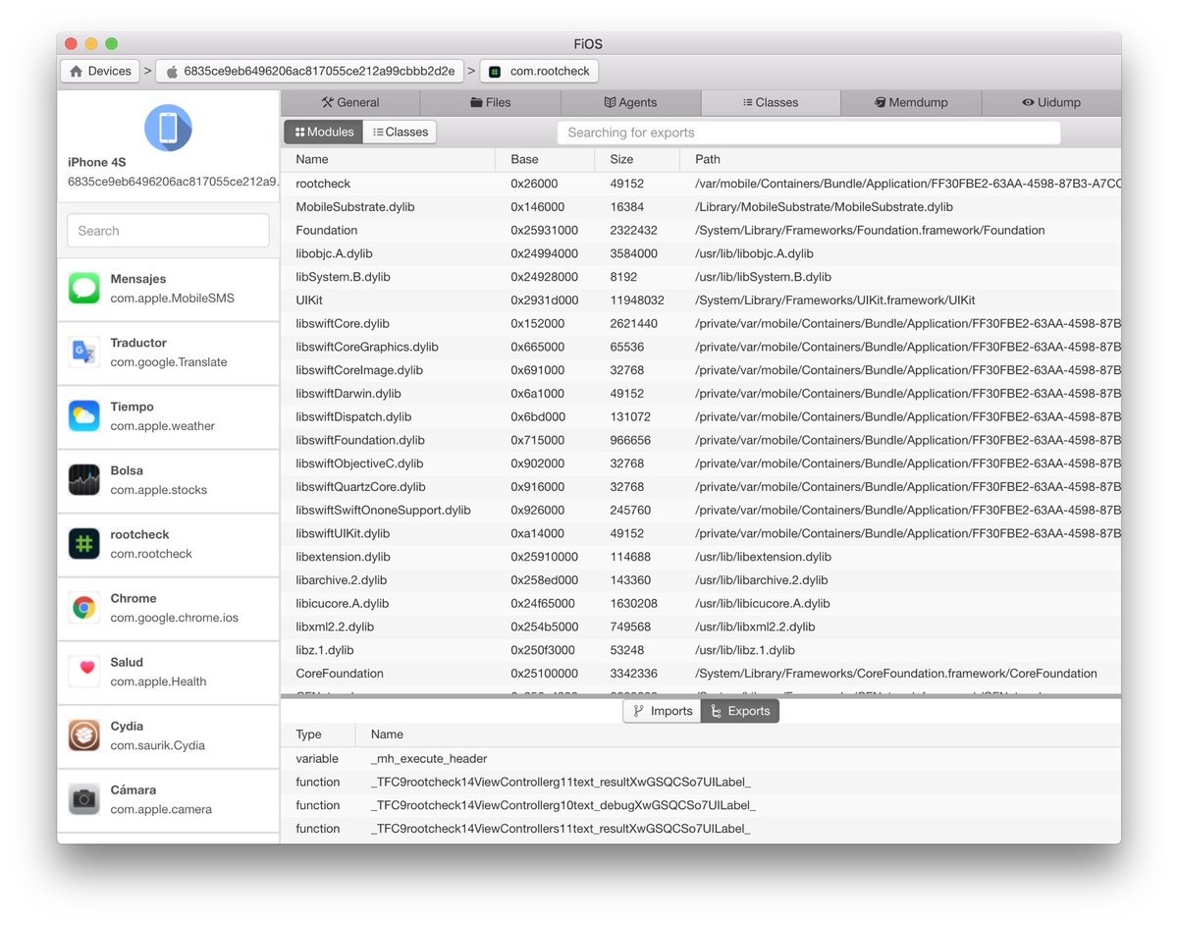Select the libicucore.A.dylib row
The height and width of the screenshot is (925, 1178).
pyautogui.click(x=701, y=604)
